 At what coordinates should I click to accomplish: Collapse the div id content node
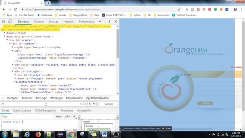point(10,44)
